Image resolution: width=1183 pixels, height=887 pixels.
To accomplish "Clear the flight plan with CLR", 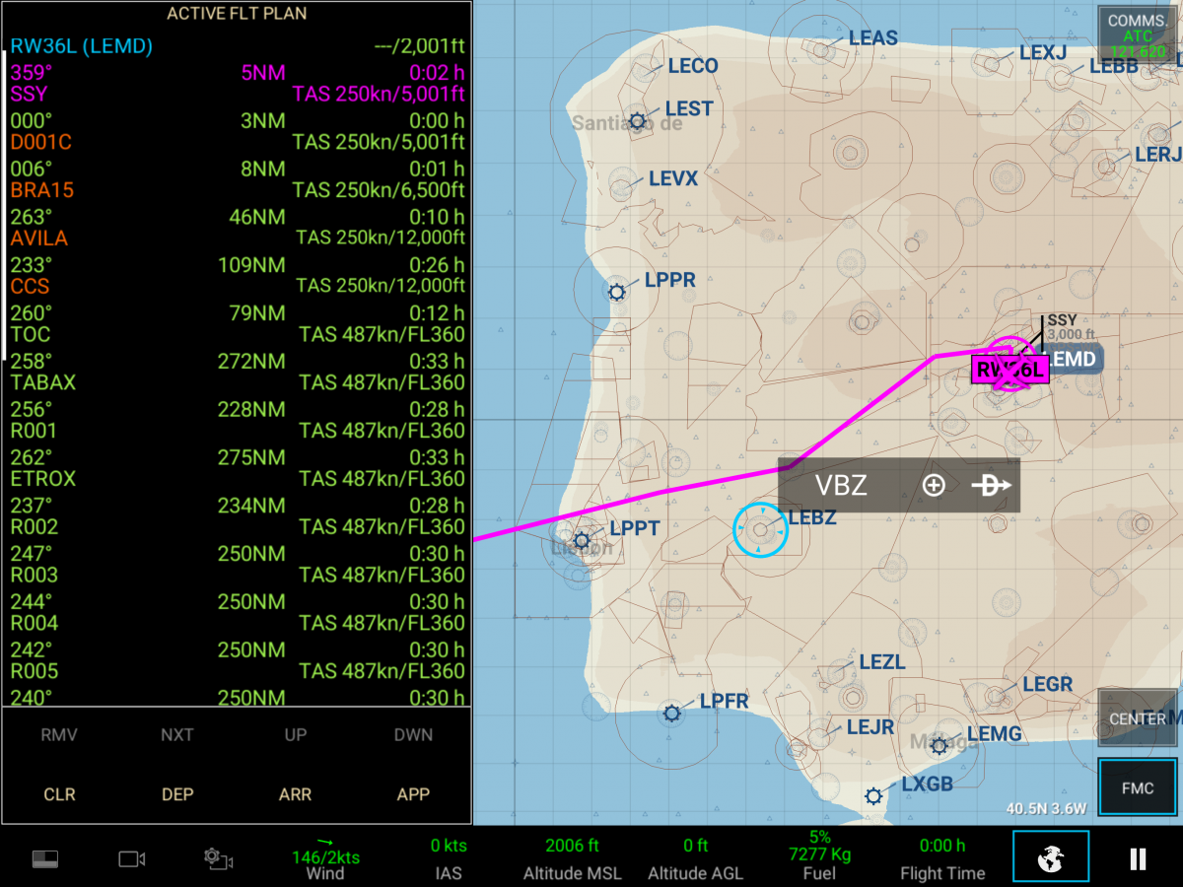I will pos(59,794).
